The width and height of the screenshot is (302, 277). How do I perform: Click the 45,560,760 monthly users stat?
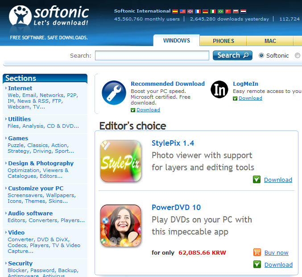147,19
